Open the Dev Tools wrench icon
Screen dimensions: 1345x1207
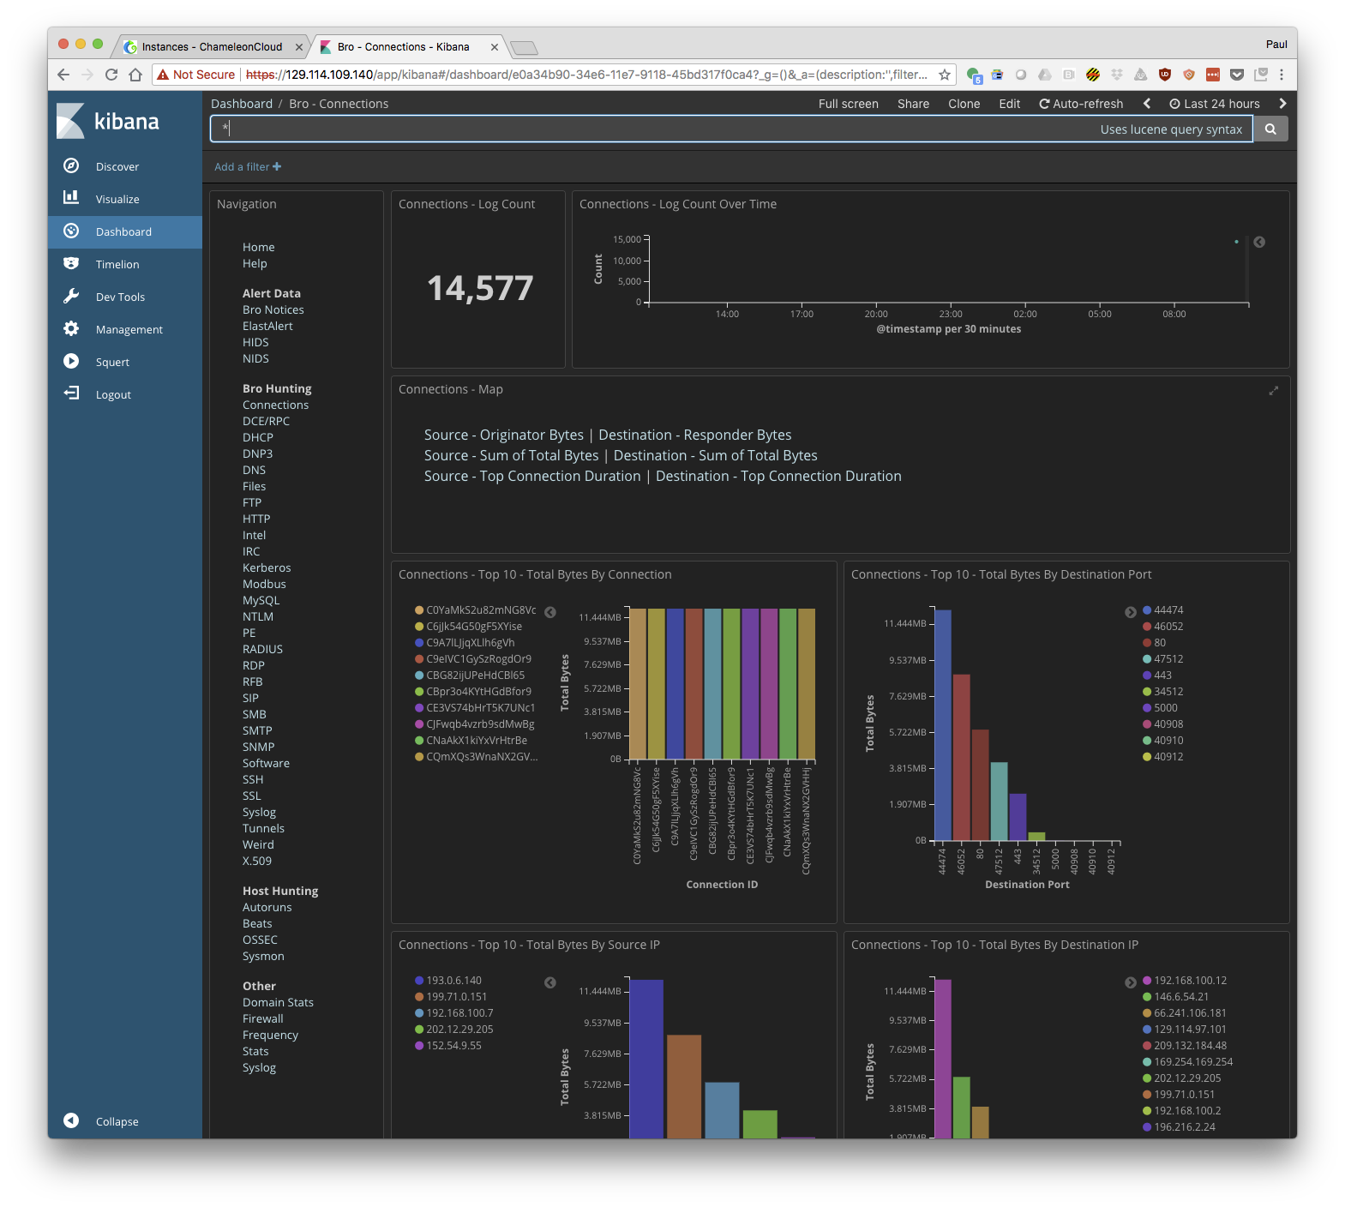click(x=71, y=296)
